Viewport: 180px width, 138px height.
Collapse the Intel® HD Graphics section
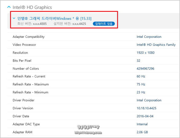(x=9, y=7)
